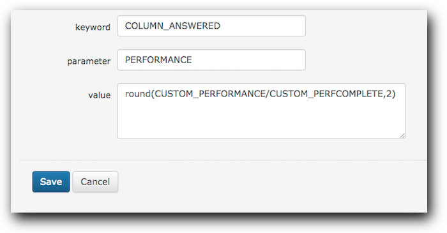447x233 pixels.
Task: Click CUSTOM_PERFCOMPLETE in the value expression
Action: [x=326, y=94]
